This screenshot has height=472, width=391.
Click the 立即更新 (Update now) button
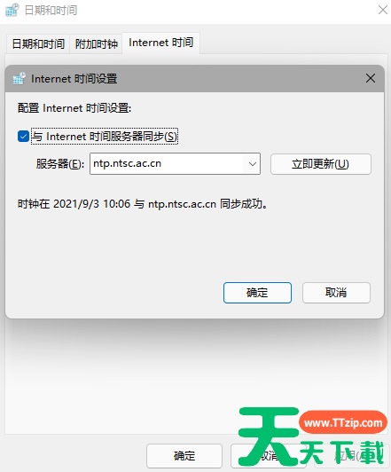click(x=321, y=164)
